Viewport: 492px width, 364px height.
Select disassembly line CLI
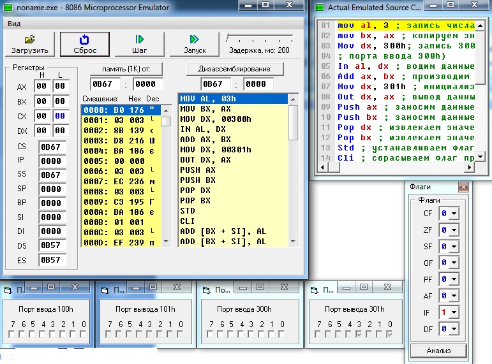click(x=233, y=221)
